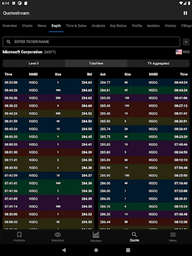Select the 284.77 ask row
Screen dimensions: 192x256
coord(144,82)
